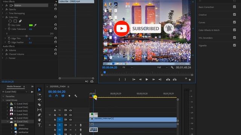Collapse the Favorites section
Image resolution: width=241 pixels, height=135 pixels.
tap(3, 96)
